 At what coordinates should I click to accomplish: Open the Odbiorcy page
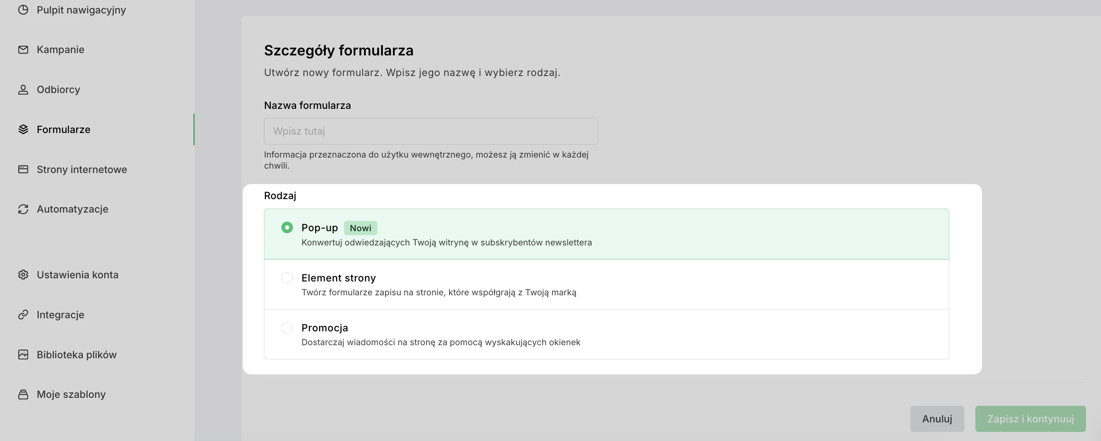click(x=58, y=89)
